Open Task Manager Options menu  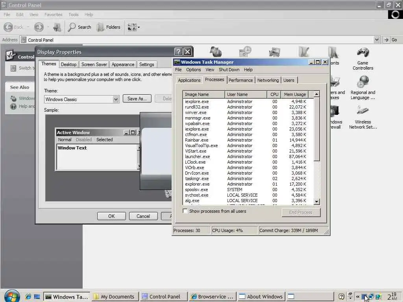(194, 70)
